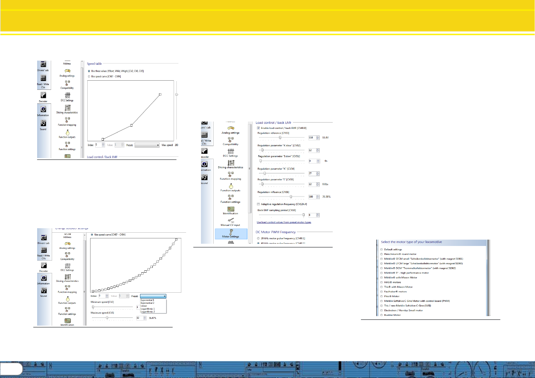Screen dimensions: 535x378
Task: Open Analog settings in the Speed table window
Action: pos(67,73)
